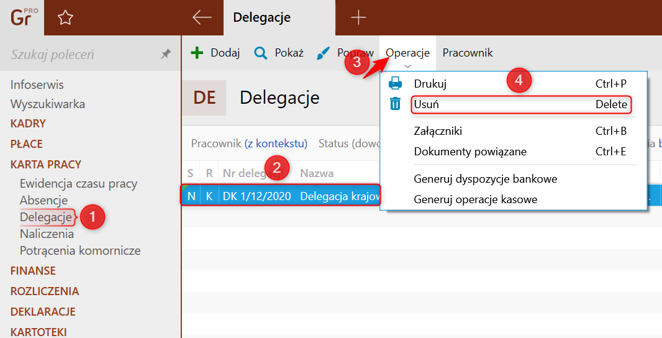Pin the command search panel
The height and width of the screenshot is (338, 662).
165,54
